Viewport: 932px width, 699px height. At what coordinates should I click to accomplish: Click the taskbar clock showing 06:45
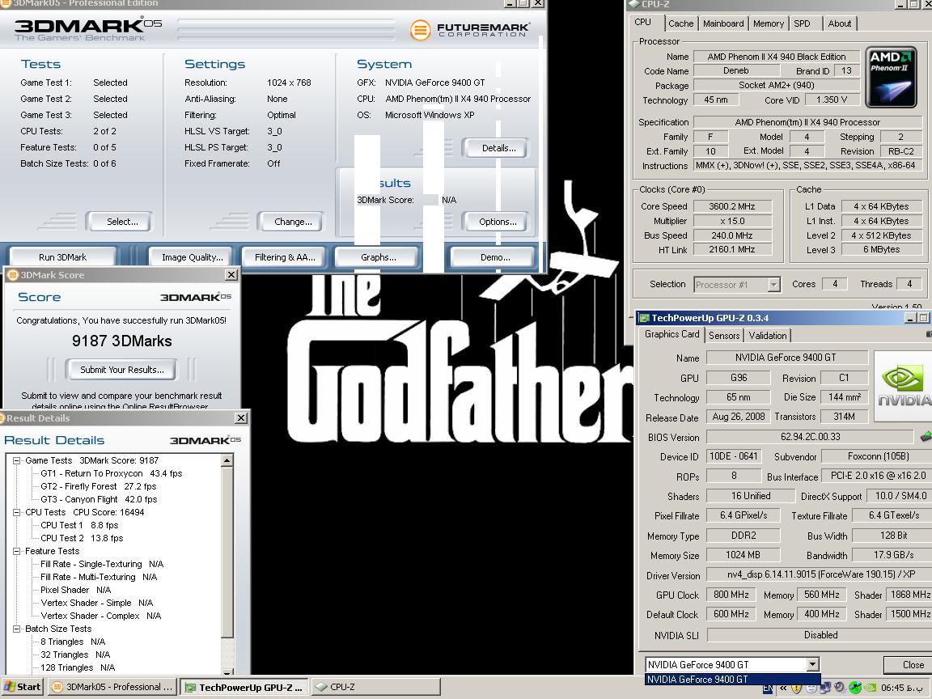click(902, 688)
